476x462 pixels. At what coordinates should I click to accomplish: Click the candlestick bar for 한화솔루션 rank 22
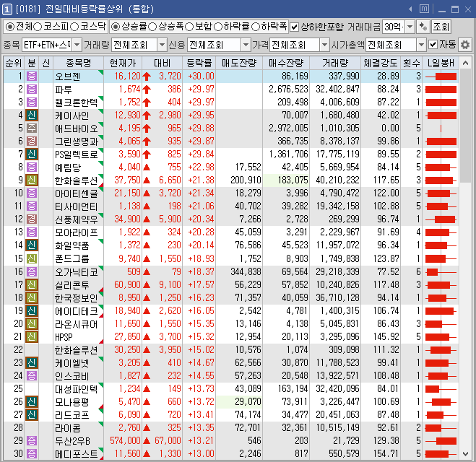pos(441,350)
